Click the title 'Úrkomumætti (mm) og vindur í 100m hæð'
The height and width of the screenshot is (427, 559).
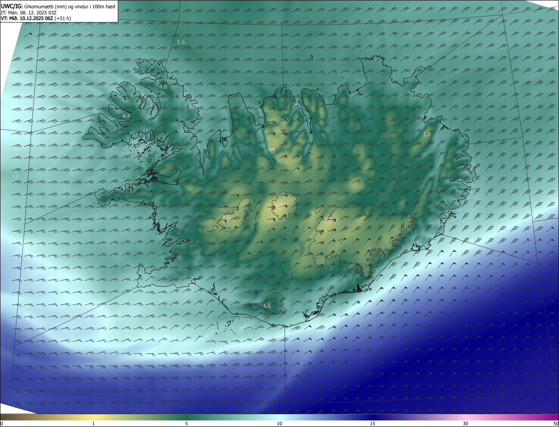click(70, 6)
